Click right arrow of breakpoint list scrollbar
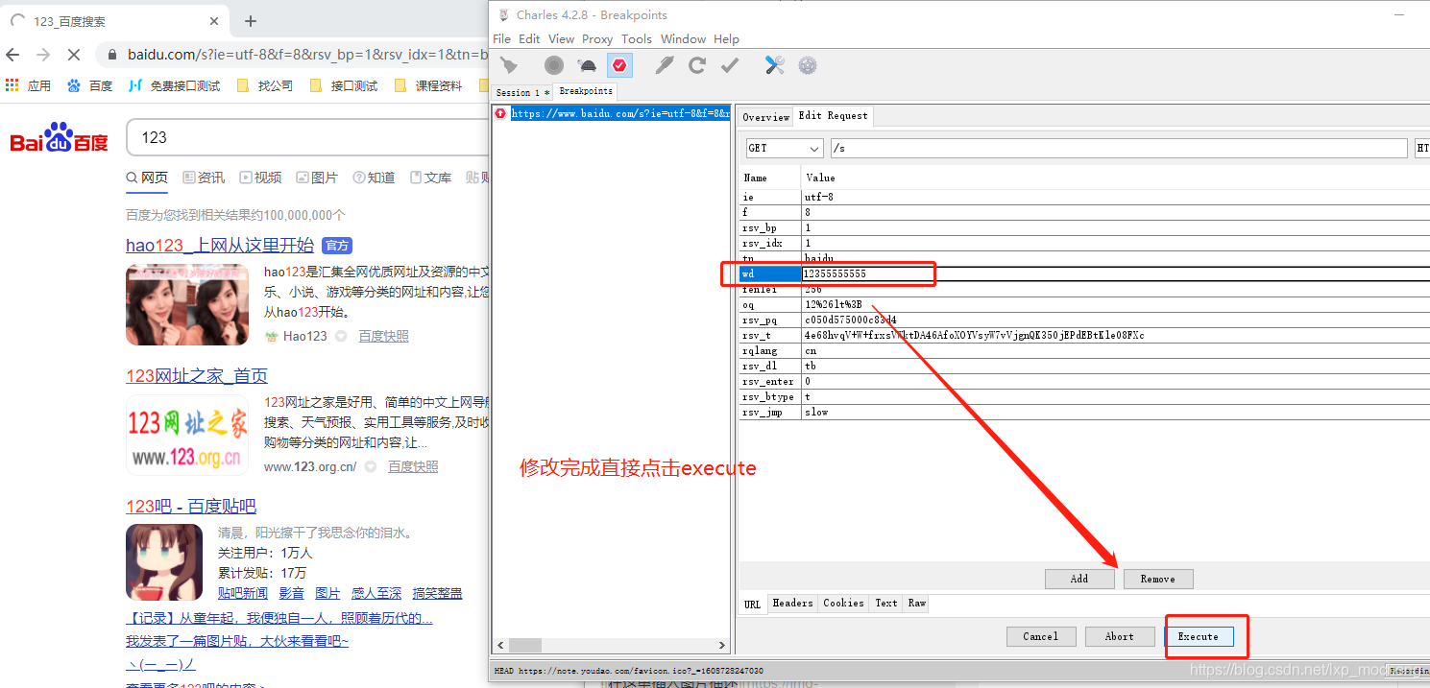Viewport: 1430px width, 688px height. 723,646
